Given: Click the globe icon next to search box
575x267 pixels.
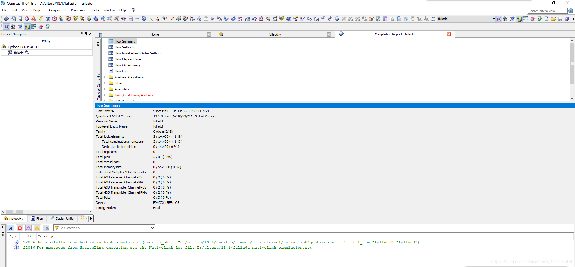Looking at the screenshot, I should 571,11.
